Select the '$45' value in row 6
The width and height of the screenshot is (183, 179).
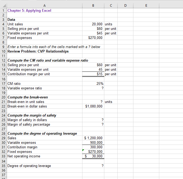(x=93, y=33)
